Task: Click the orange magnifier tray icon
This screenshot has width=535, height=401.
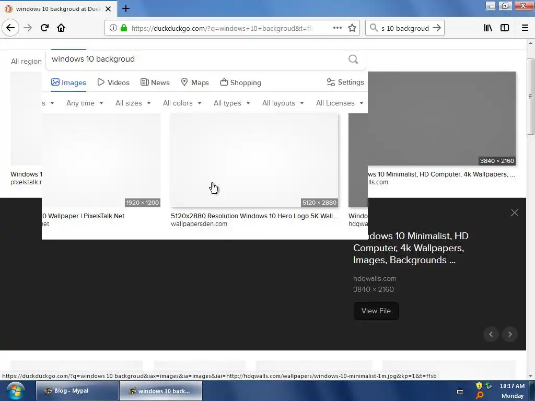Action: [x=480, y=395]
